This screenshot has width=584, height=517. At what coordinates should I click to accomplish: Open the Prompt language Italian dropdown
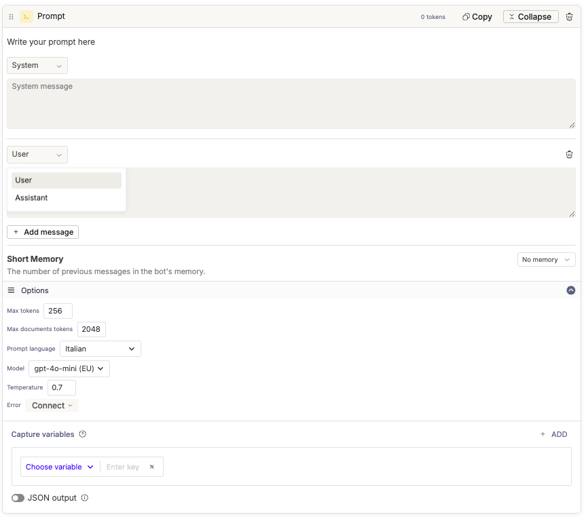tap(101, 349)
